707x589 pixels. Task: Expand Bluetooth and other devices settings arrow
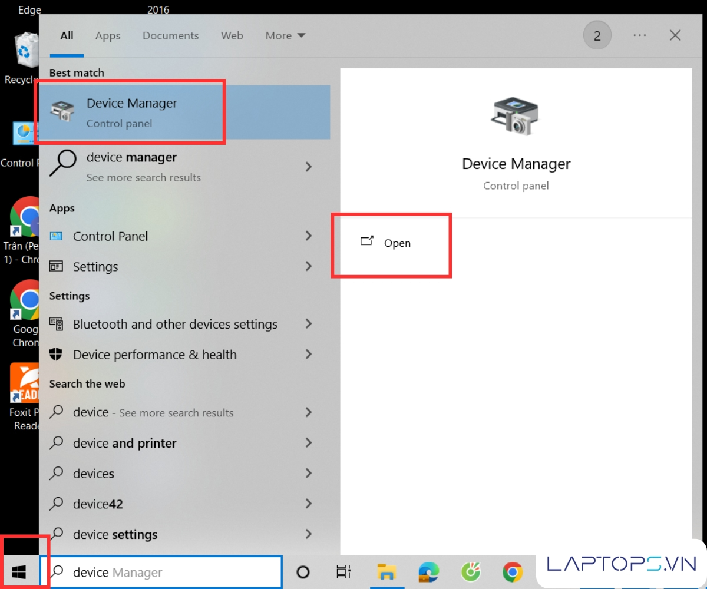click(308, 324)
